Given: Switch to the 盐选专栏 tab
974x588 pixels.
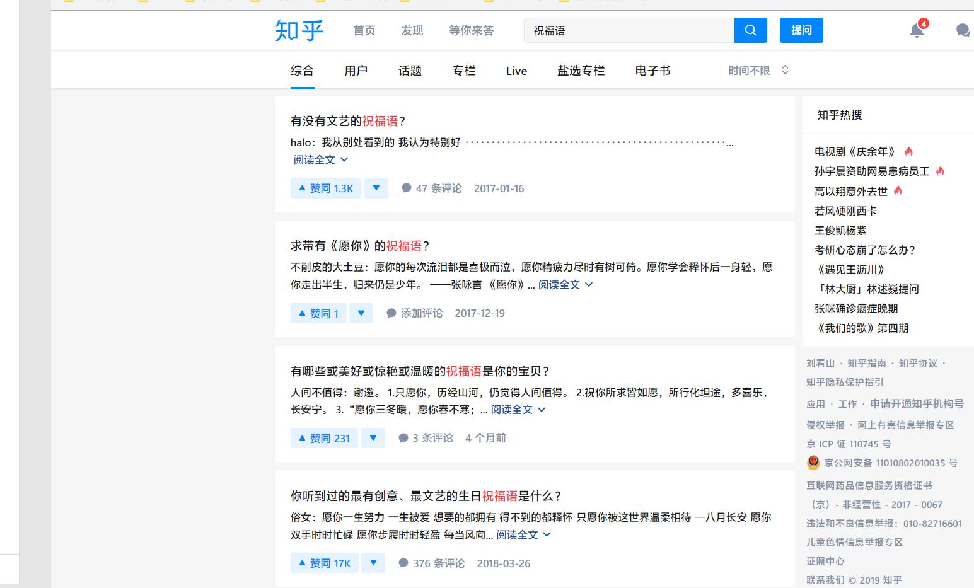Looking at the screenshot, I should point(581,71).
